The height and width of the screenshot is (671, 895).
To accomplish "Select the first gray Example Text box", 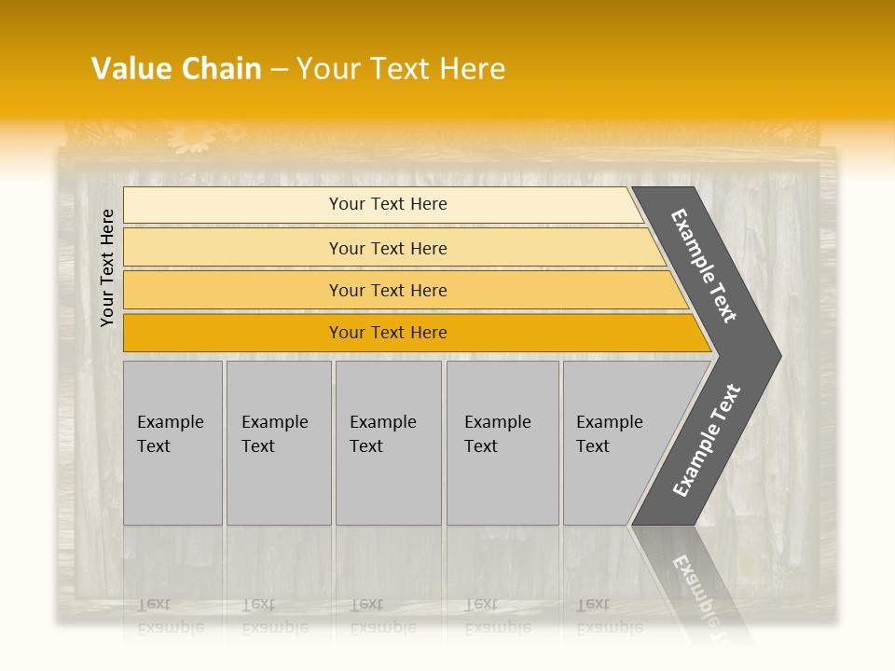I will point(172,443).
